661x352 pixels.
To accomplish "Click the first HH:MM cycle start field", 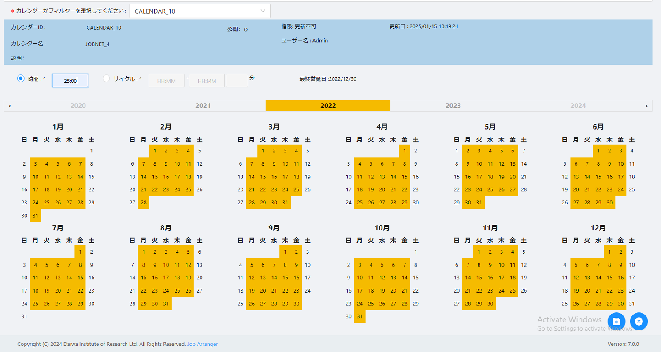I will (x=167, y=80).
